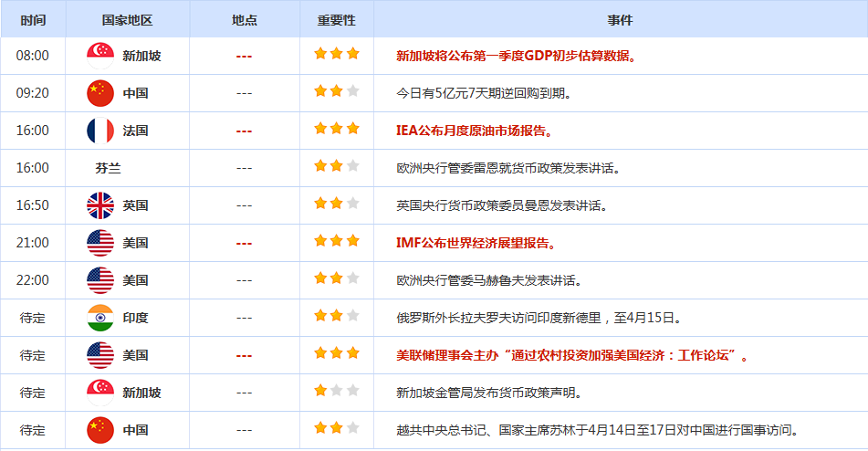The width and height of the screenshot is (868, 451).
Task: Click the China flag in the 09:20 row
Action: pos(99,93)
